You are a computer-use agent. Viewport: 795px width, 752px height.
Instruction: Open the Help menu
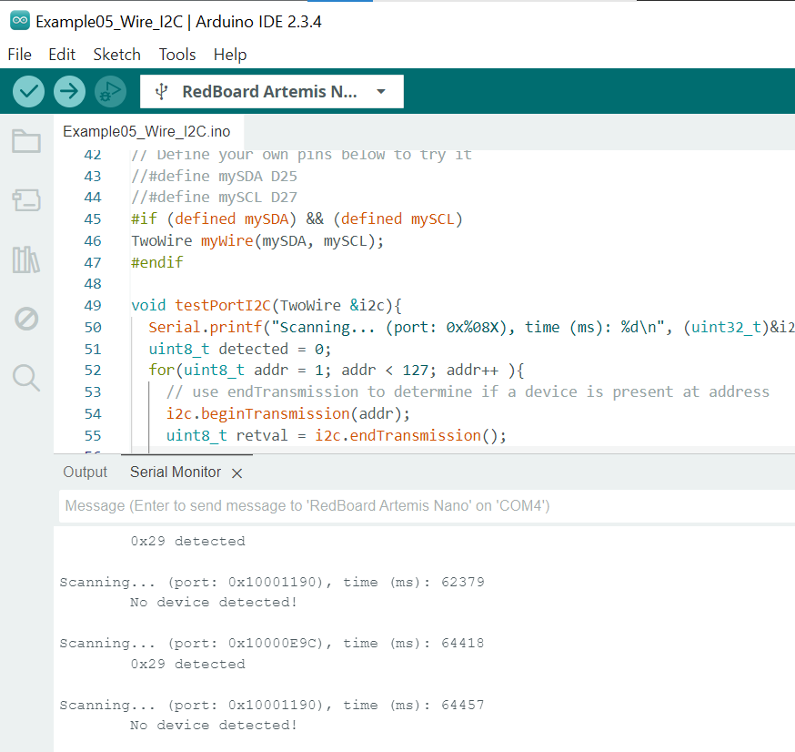pyautogui.click(x=230, y=55)
